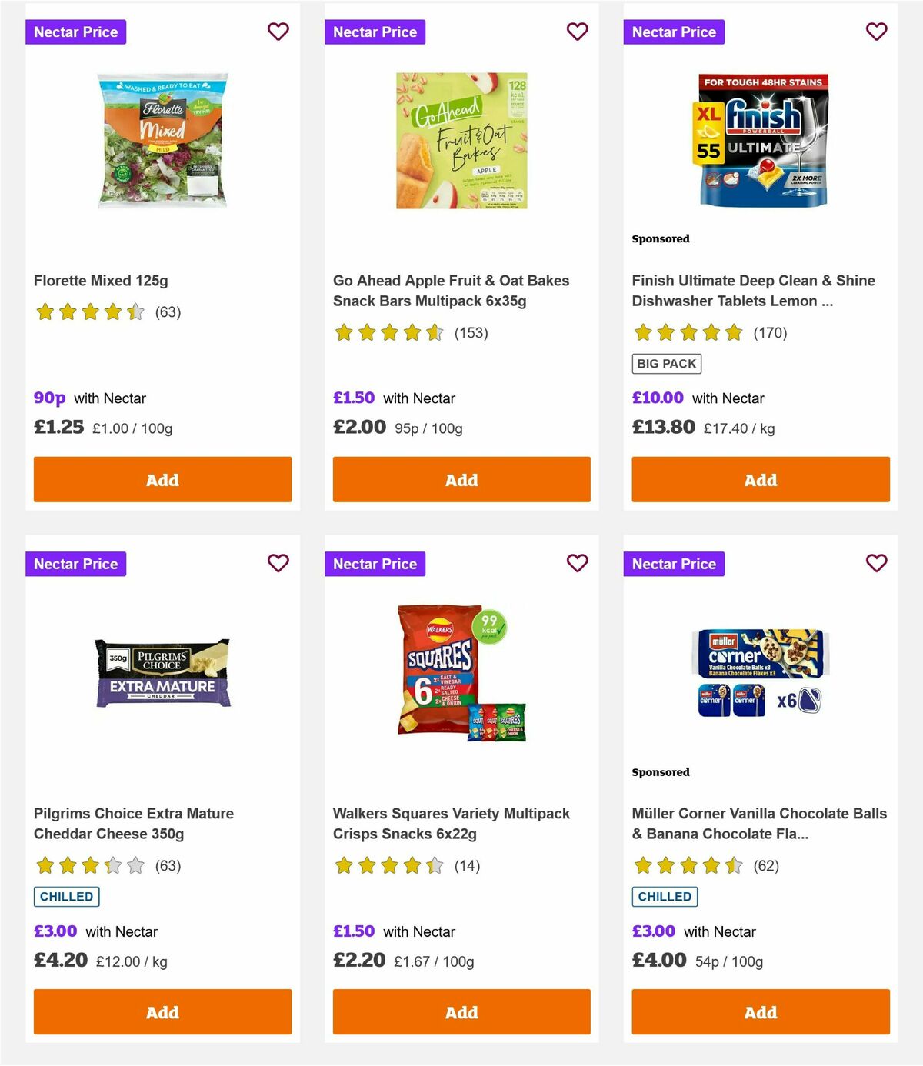Image resolution: width=923 pixels, height=1066 pixels.
Task: Click the BIG PACK badge under Finish tablets
Action: pos(666,363)
